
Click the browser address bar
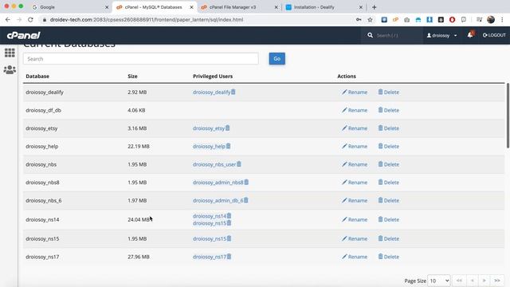195,19
